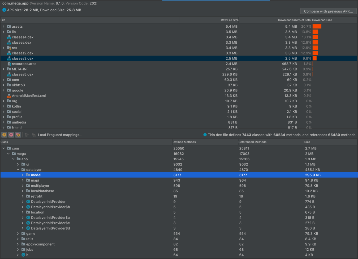Select the jobs package row
The width and height of the screenshot is (358, 259).
[x=179, y=249]
